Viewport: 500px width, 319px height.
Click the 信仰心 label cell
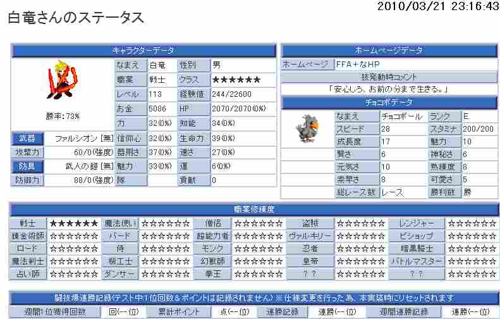click(131, 138)
